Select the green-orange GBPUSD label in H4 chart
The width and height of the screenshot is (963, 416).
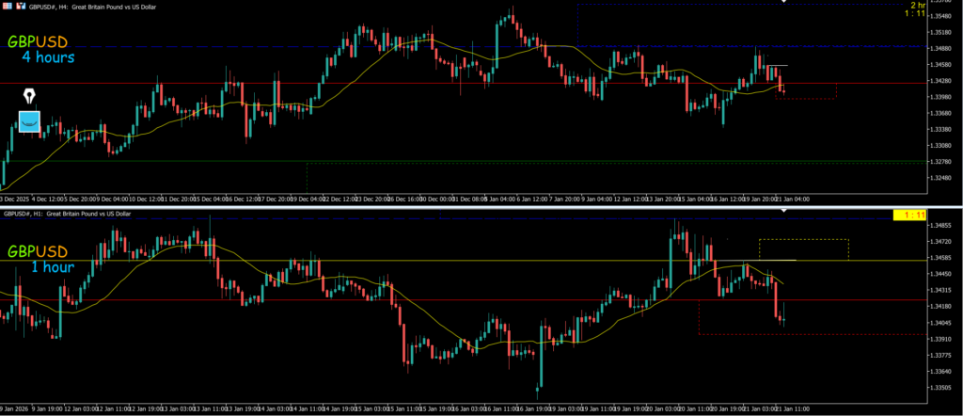click(38, 42)
